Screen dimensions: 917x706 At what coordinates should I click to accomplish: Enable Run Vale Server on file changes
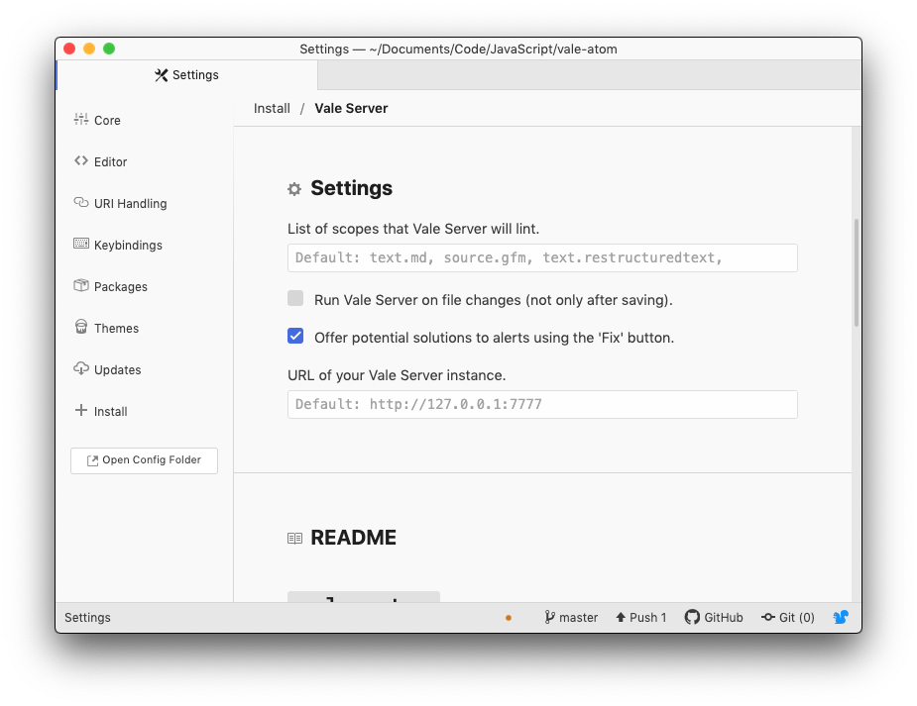click(x=295, y=298)
